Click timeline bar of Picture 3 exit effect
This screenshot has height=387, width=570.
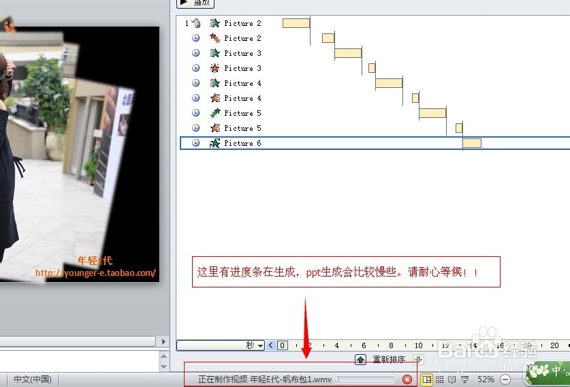(372, 68)
